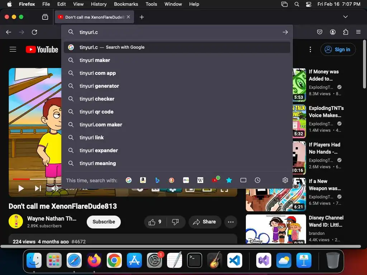367x275 pixels.
Task: Open the Pocket save icon
Action: point(320,32)
